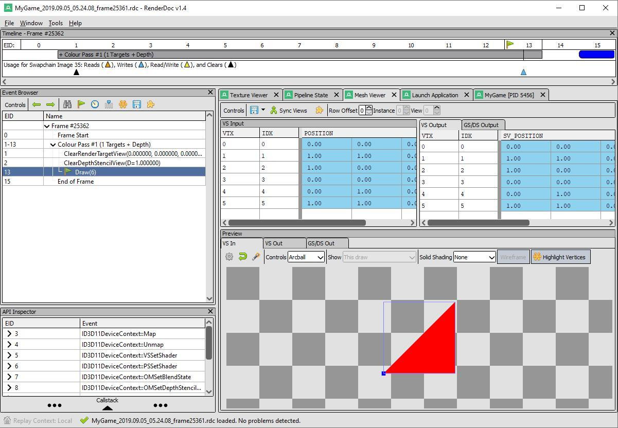The height and width of the screenshot is (428, 618).
Task: Open the Help menu
Action: pyautogui.click(x=75, y=23)
